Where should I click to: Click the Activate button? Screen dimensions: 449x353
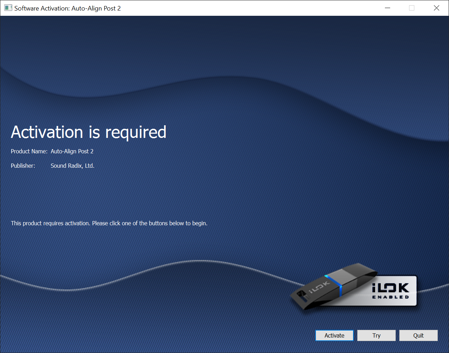point(334,335)
